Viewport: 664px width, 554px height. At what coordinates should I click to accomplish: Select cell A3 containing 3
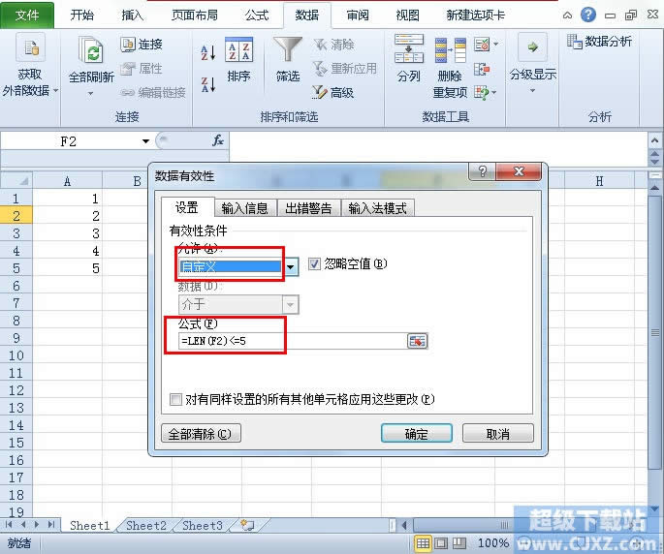tap(67, 233)
